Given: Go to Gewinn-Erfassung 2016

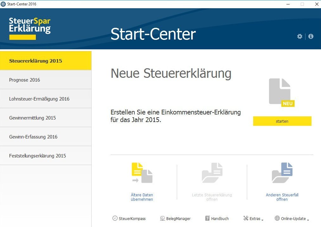Looking at the screenshot, I should point(46,137).
